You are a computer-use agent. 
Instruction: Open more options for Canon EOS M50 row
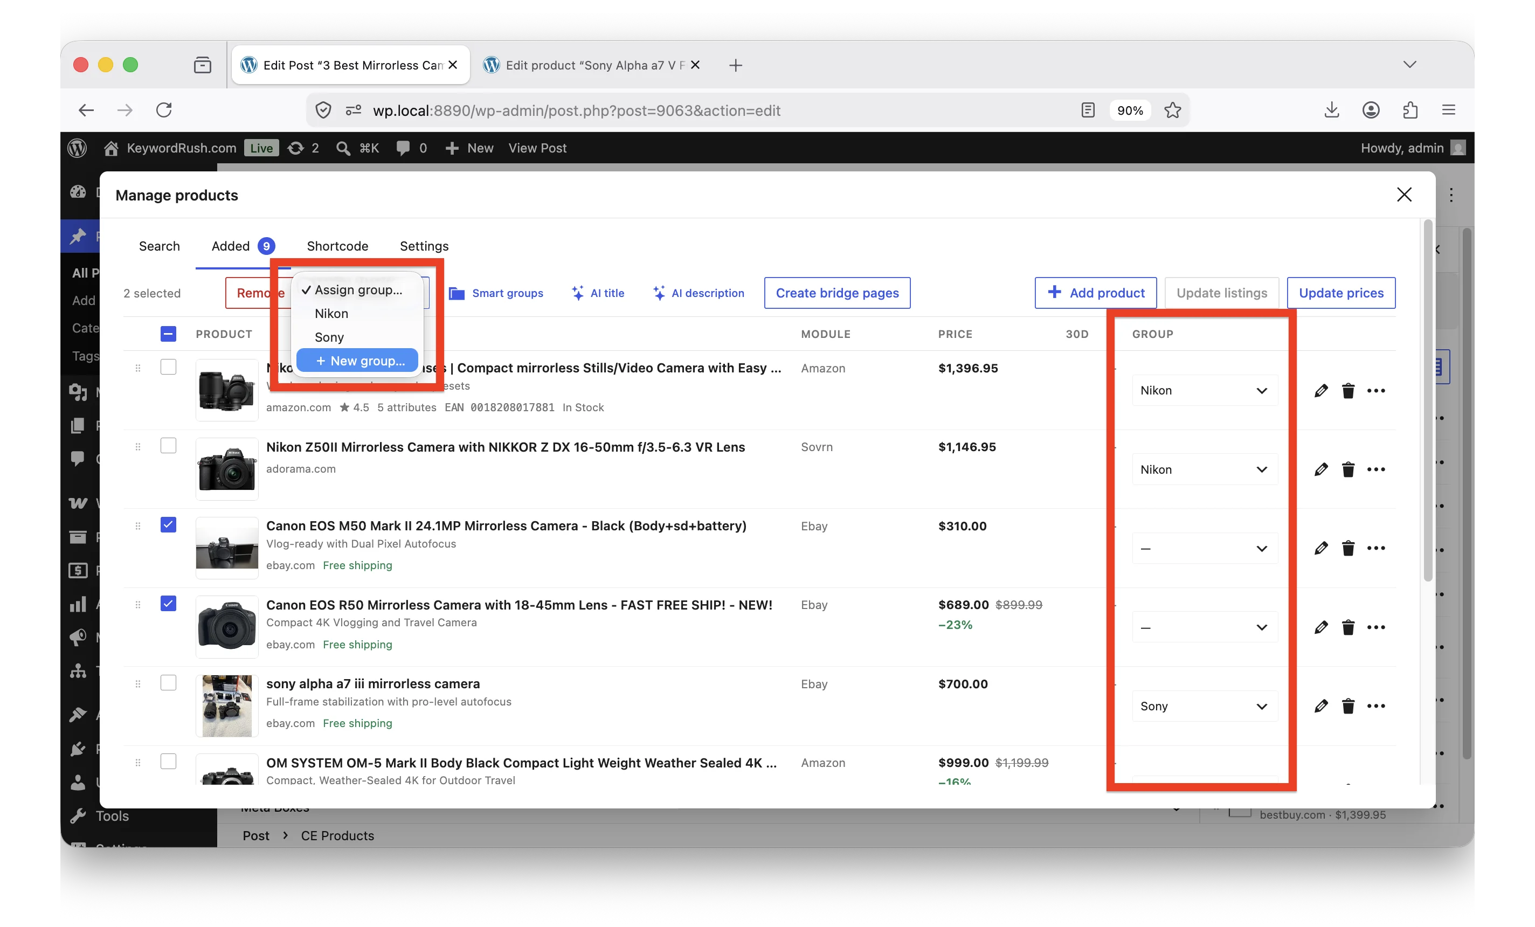pos(1375,548)
